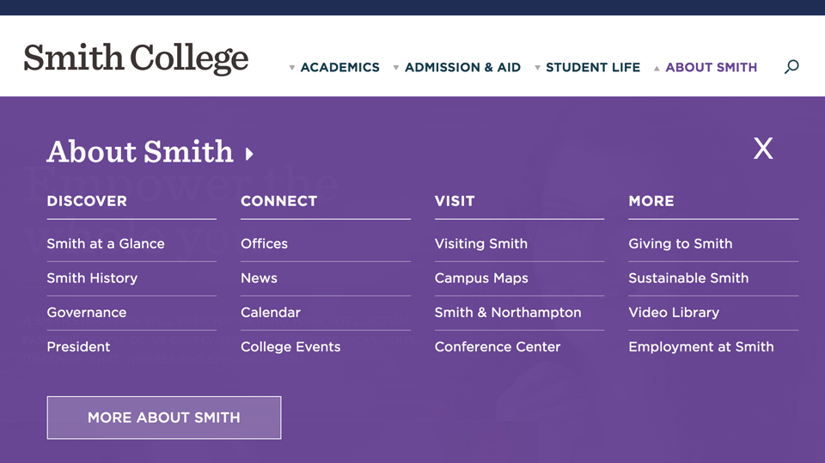Expand the Academics dropdown menu

click(334, 67)
